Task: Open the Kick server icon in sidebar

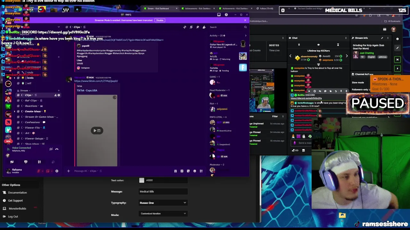Action: pyautogui.click(x=8, y=106)
